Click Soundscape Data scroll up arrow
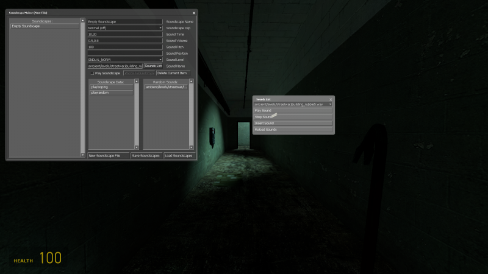 click(137, 81)
